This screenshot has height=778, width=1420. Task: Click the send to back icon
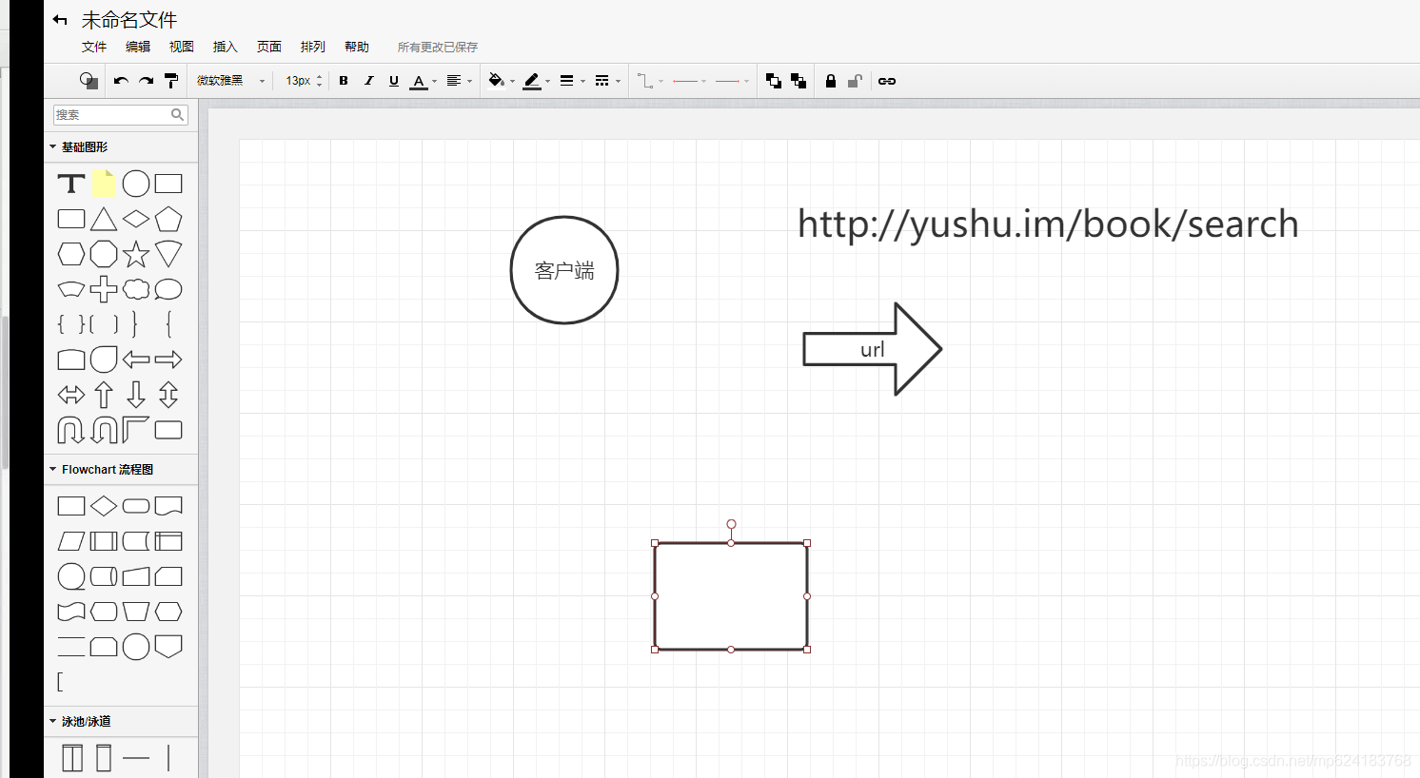pos(799,81)
